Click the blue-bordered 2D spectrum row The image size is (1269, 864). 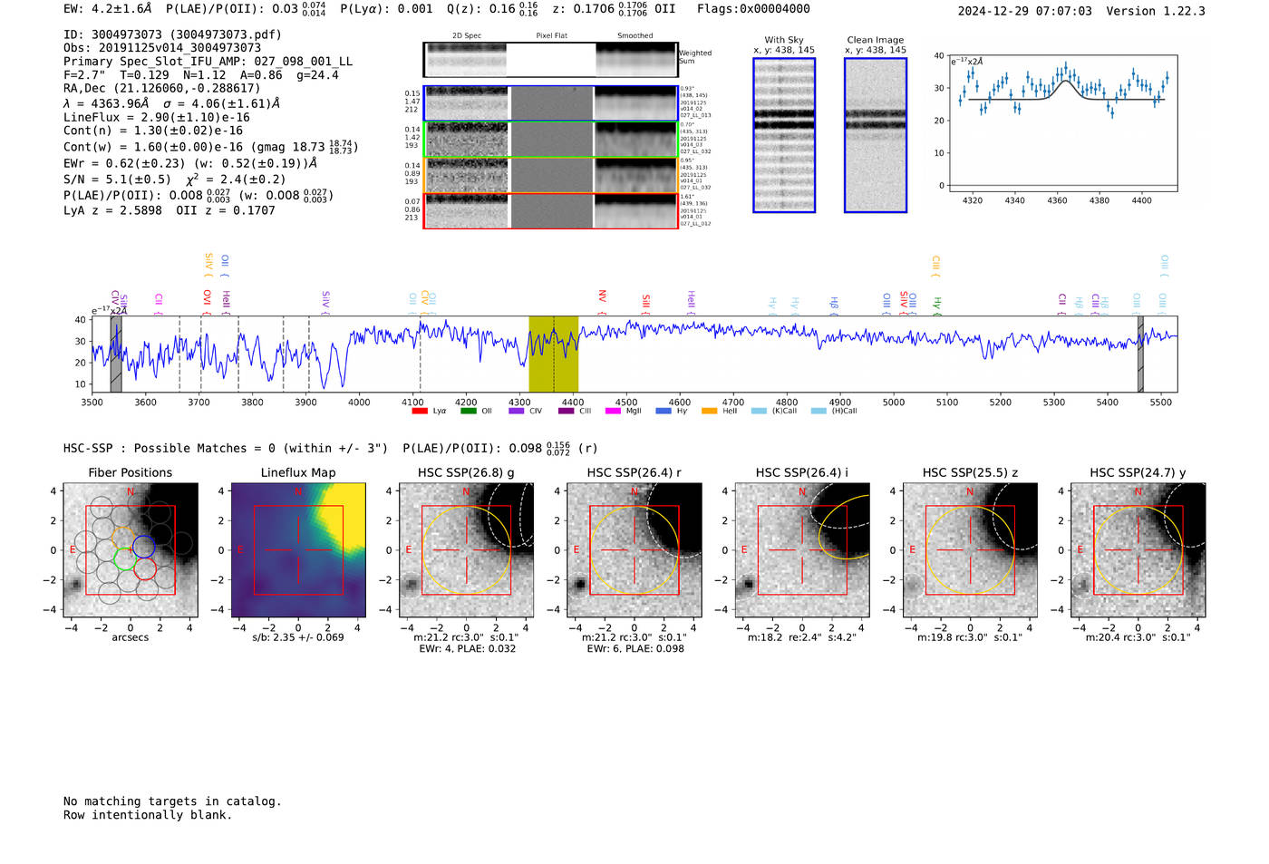point(550,103)
